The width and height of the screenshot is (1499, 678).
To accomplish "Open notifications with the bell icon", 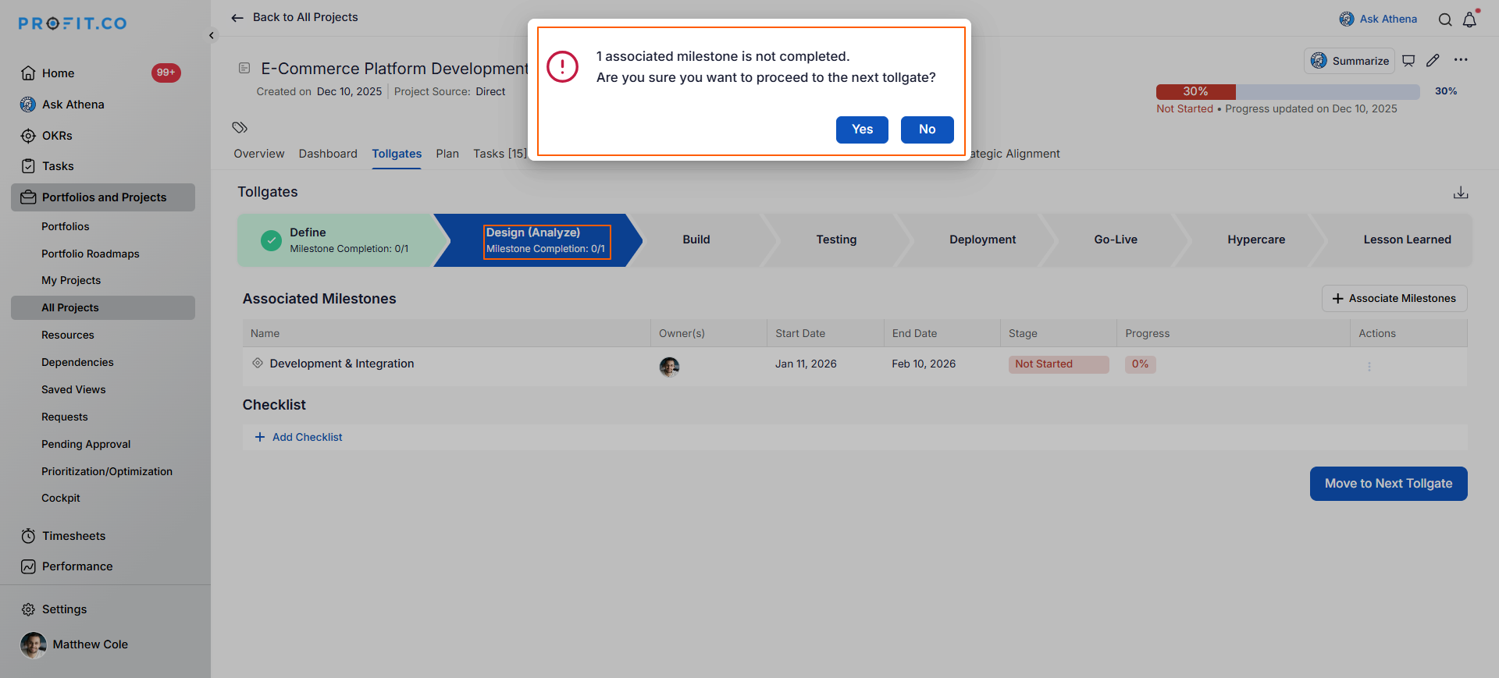I will coord(1469,20).
